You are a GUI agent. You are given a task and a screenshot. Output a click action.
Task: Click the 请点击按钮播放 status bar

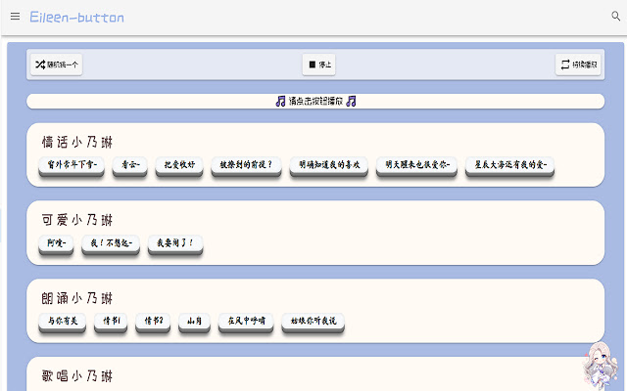click(x=315, y=101)
